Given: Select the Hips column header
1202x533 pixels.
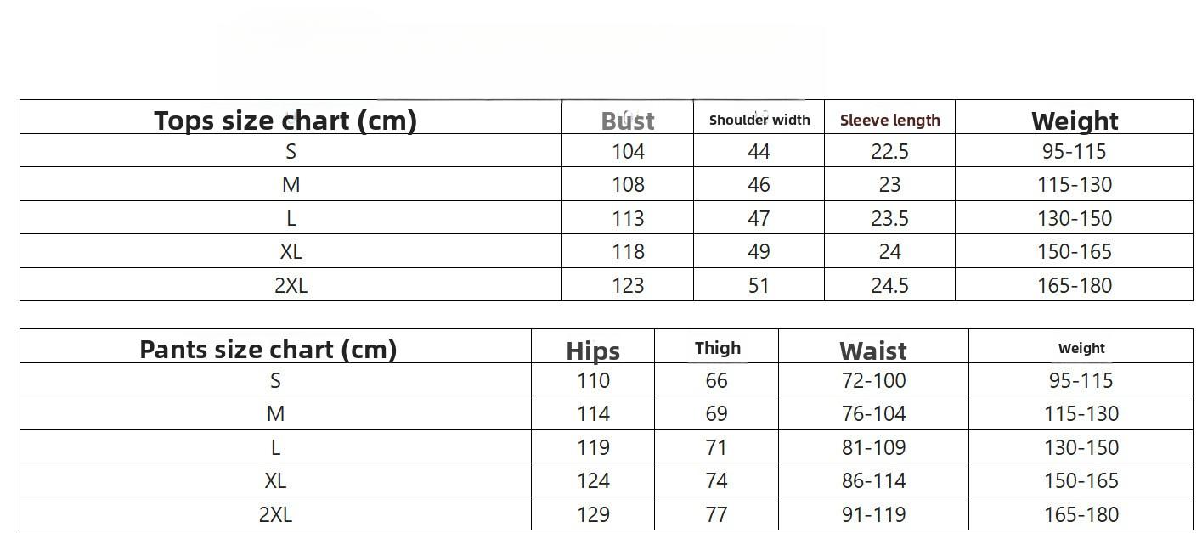Looking at the screenshot, I should pyautogui.click(x=593, y=350).
